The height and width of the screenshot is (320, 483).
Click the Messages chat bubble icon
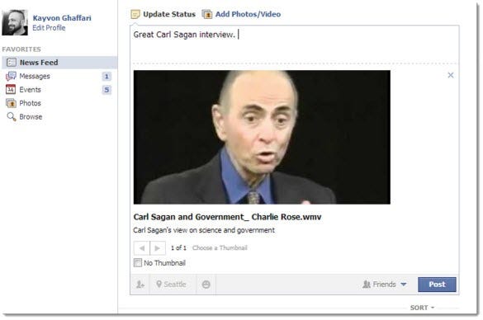[11, 76]
